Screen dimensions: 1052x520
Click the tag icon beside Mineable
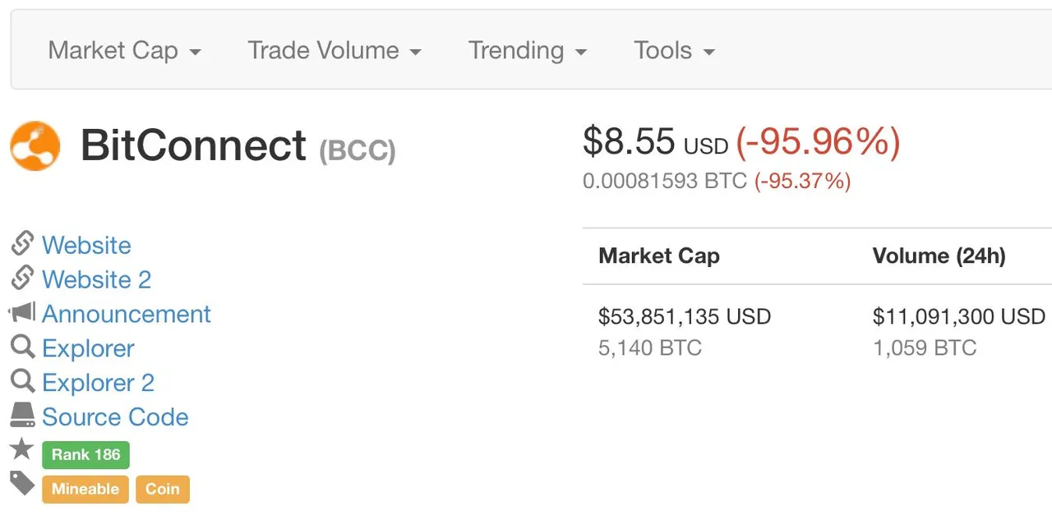(22, 484)
